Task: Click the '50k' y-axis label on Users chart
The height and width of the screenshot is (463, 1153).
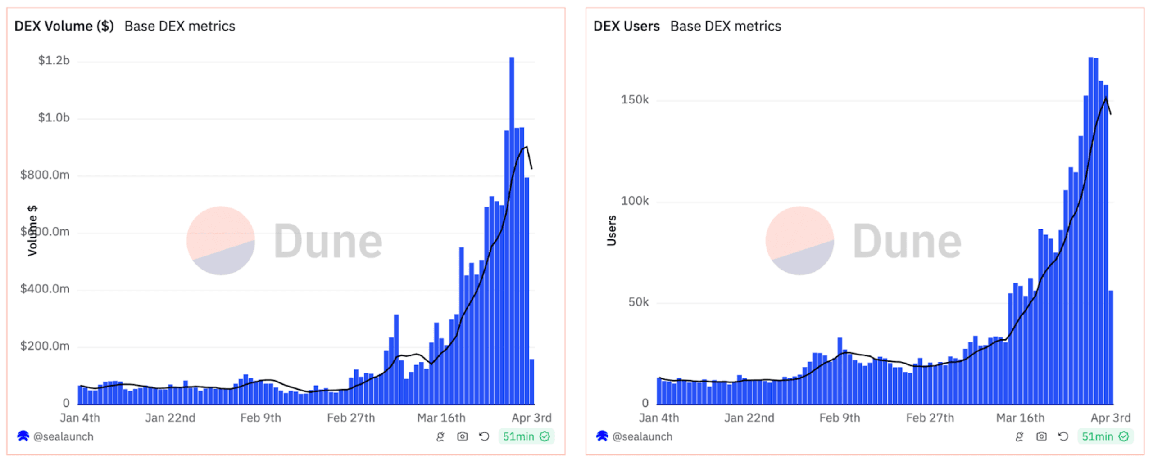Action: [639, 302]
